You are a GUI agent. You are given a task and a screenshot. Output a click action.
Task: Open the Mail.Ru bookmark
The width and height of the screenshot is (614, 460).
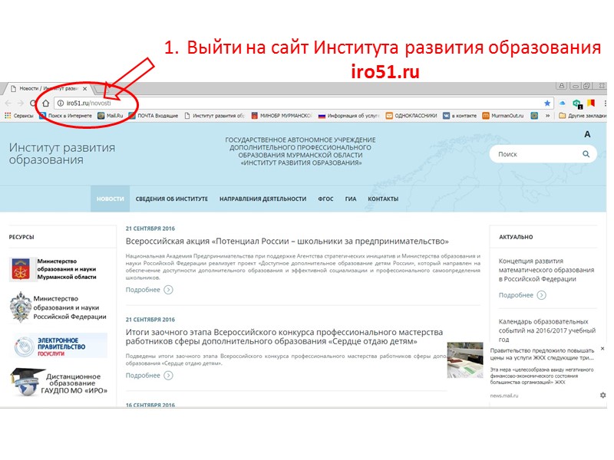click(111, 116)
